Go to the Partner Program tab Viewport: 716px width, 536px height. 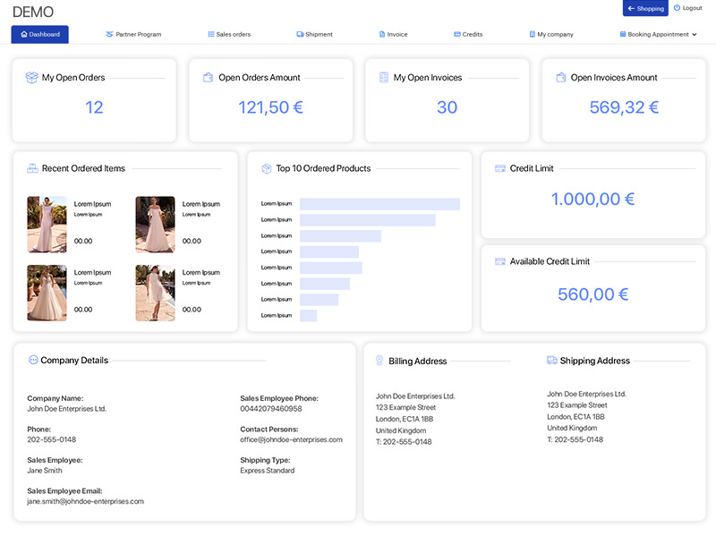click(x=133, y=34)
